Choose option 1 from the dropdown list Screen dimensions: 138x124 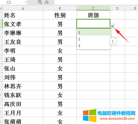pos(94,33)
